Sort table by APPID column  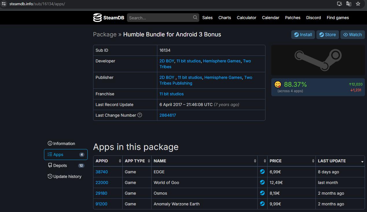click(107, 161)
